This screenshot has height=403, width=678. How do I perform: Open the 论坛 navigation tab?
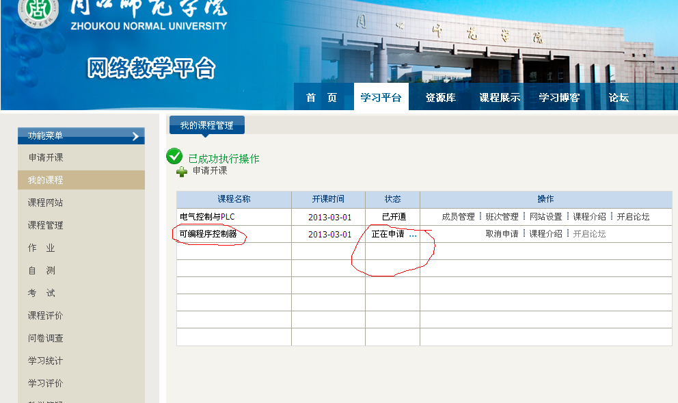(619, 98)
